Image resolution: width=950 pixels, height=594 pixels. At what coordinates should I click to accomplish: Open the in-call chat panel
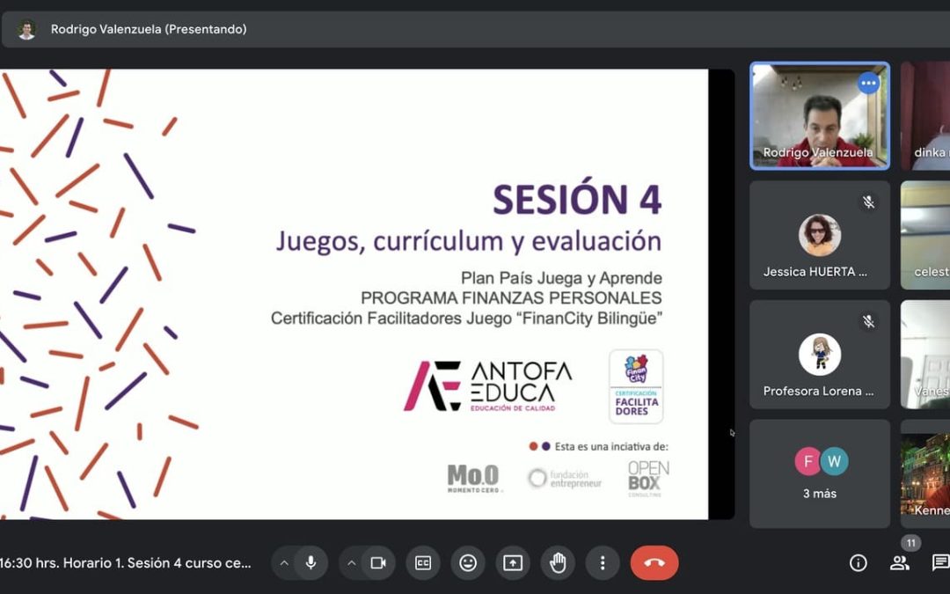click(x=940, y=563)
